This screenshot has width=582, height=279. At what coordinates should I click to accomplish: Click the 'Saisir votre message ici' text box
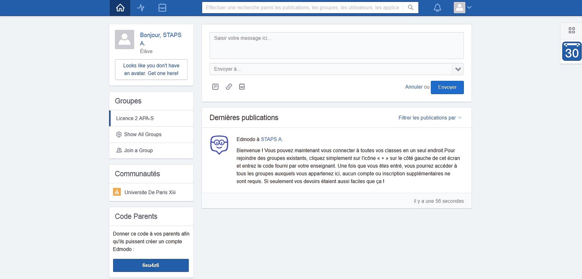(x=336, y=45)
